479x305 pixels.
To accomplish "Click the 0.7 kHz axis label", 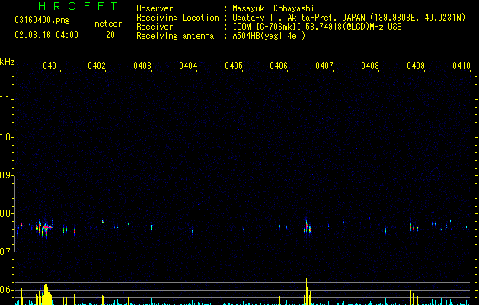I will point(6,252).
